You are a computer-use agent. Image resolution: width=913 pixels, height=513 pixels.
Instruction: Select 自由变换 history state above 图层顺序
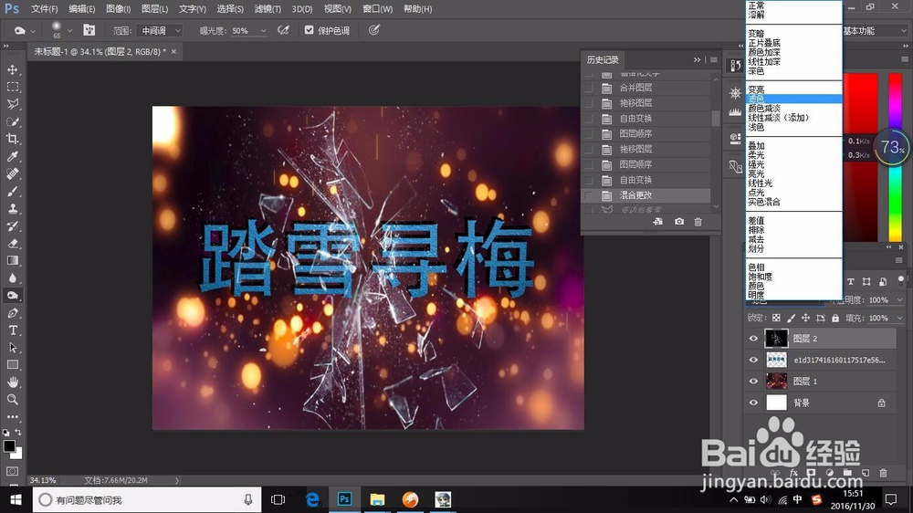pos(646,118)
